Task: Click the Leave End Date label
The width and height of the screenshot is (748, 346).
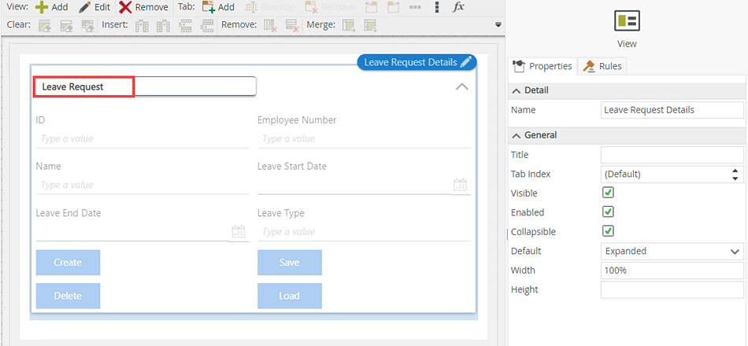Action: click(69, 213)
